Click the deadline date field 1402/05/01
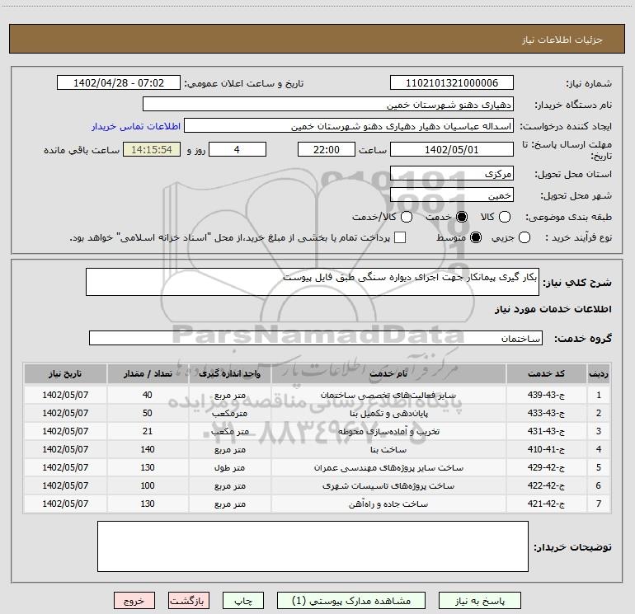635x614 pixels. (x=452, y=150)
